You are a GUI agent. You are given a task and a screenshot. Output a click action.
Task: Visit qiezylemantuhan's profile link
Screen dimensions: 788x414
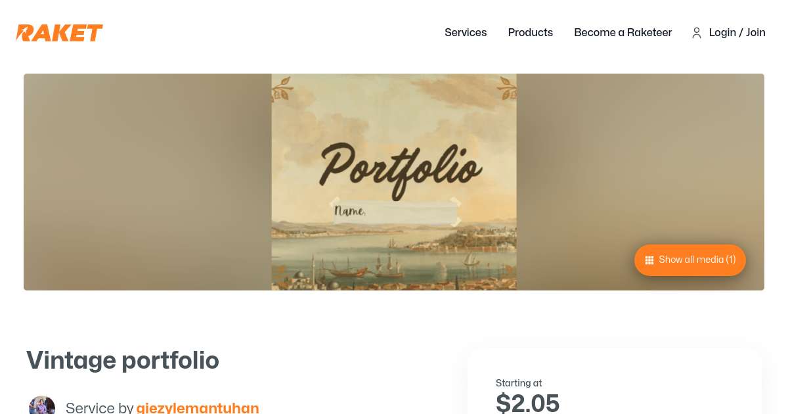[x=198, y=407]
